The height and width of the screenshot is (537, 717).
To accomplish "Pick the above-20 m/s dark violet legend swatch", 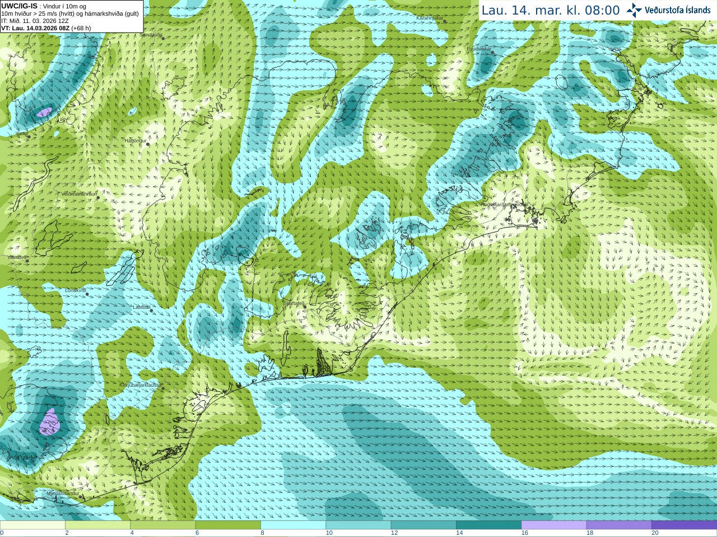I will tap(684, 525).
